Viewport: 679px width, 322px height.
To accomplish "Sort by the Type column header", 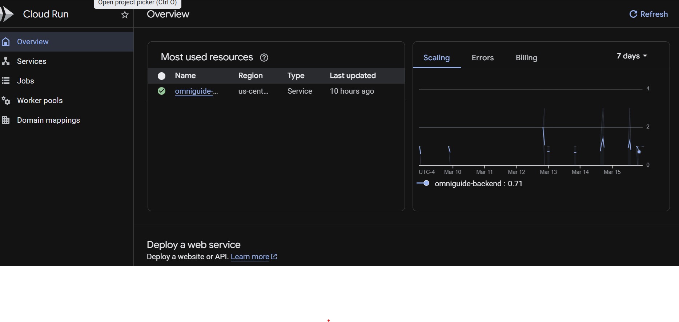I will pyautogui.click(x=296, y=76).
